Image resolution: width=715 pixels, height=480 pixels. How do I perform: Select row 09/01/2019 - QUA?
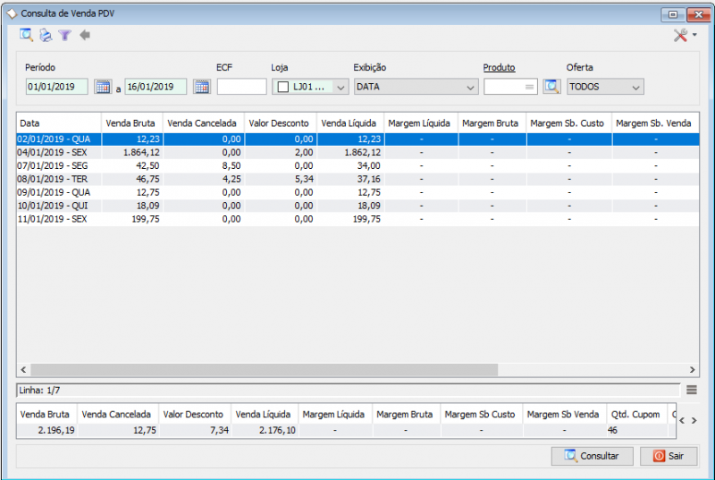pos(358,192)
